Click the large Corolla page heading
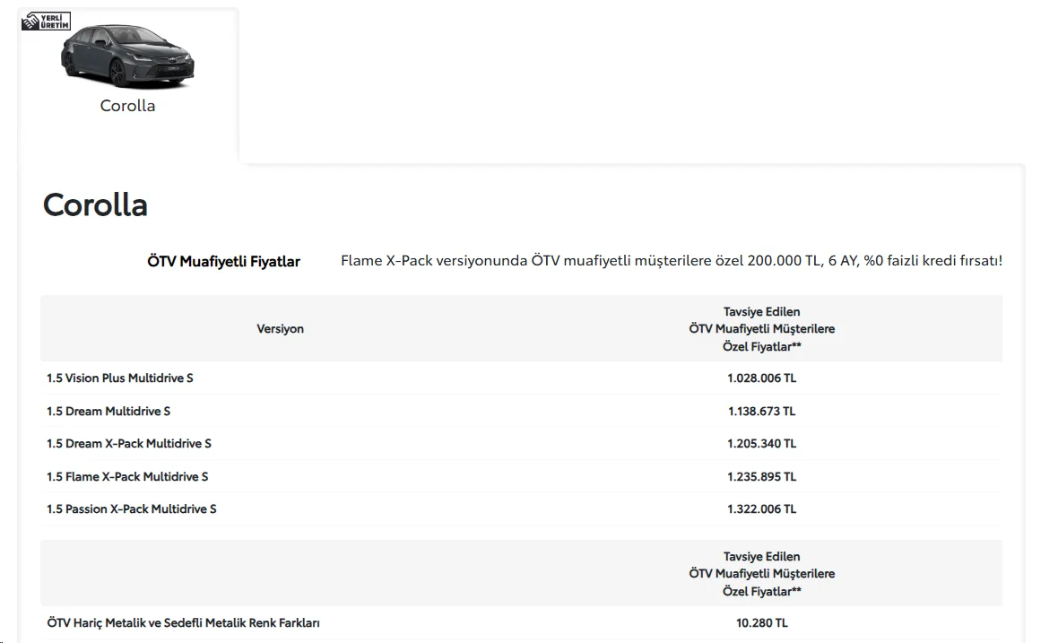Screen dimensions: 1041x643 [95, 204]
